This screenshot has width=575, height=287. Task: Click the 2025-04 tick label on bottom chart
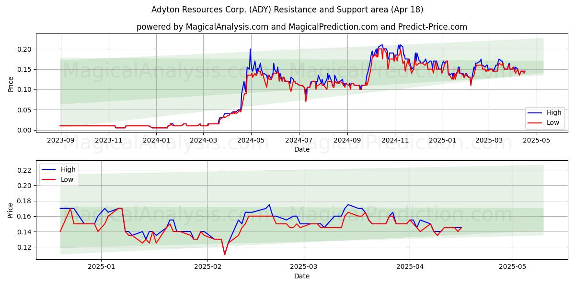(x=410, y=267)
